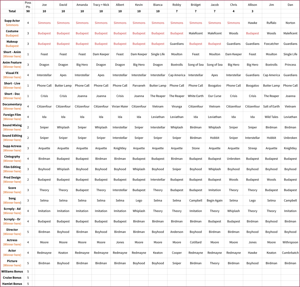Click the "Hamlet Bonus" row label
This screenshot has height=287, width=300.
(x=12, y=284)
